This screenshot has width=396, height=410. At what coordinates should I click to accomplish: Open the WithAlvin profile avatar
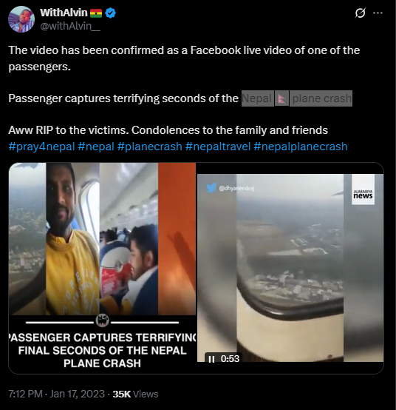21,19
